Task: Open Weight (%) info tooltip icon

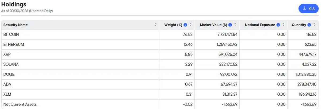Action: pos(185,25)
